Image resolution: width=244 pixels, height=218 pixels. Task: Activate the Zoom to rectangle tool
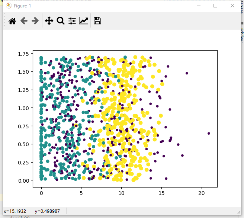(x=61, y=21)
